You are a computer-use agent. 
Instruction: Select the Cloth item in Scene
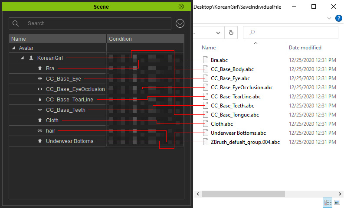coord(52,120)
